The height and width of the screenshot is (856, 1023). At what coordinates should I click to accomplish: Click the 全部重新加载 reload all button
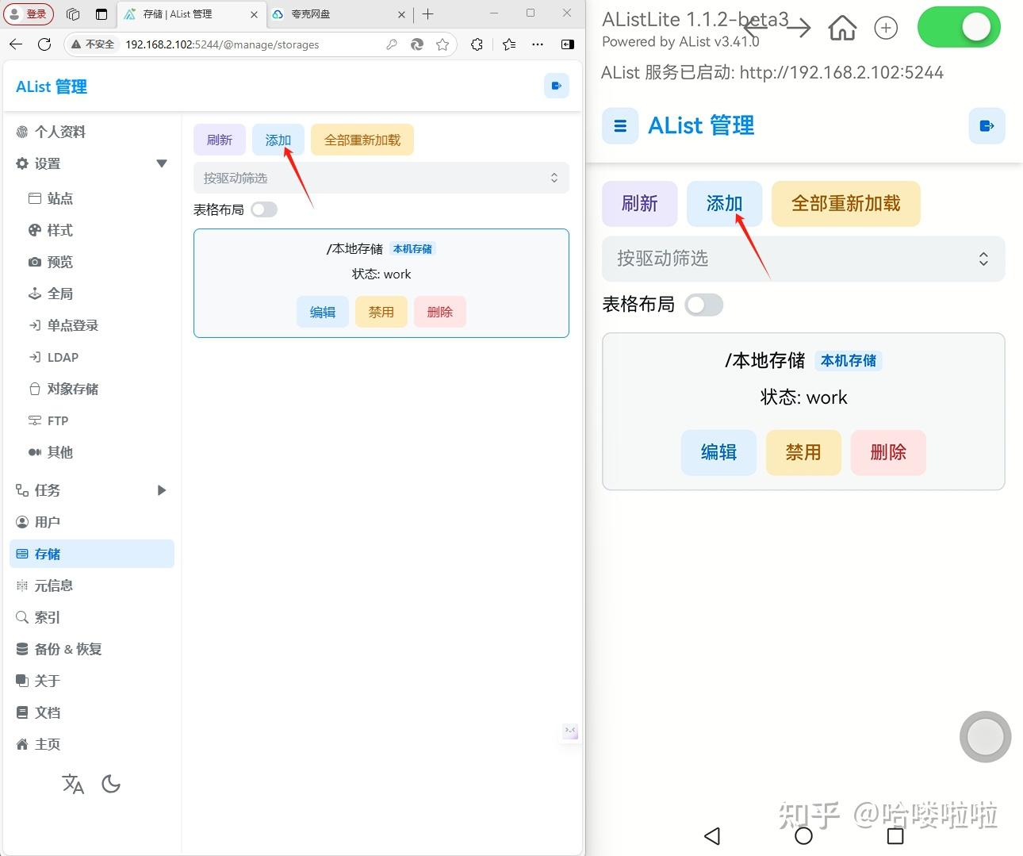click(x=362, y=140)
